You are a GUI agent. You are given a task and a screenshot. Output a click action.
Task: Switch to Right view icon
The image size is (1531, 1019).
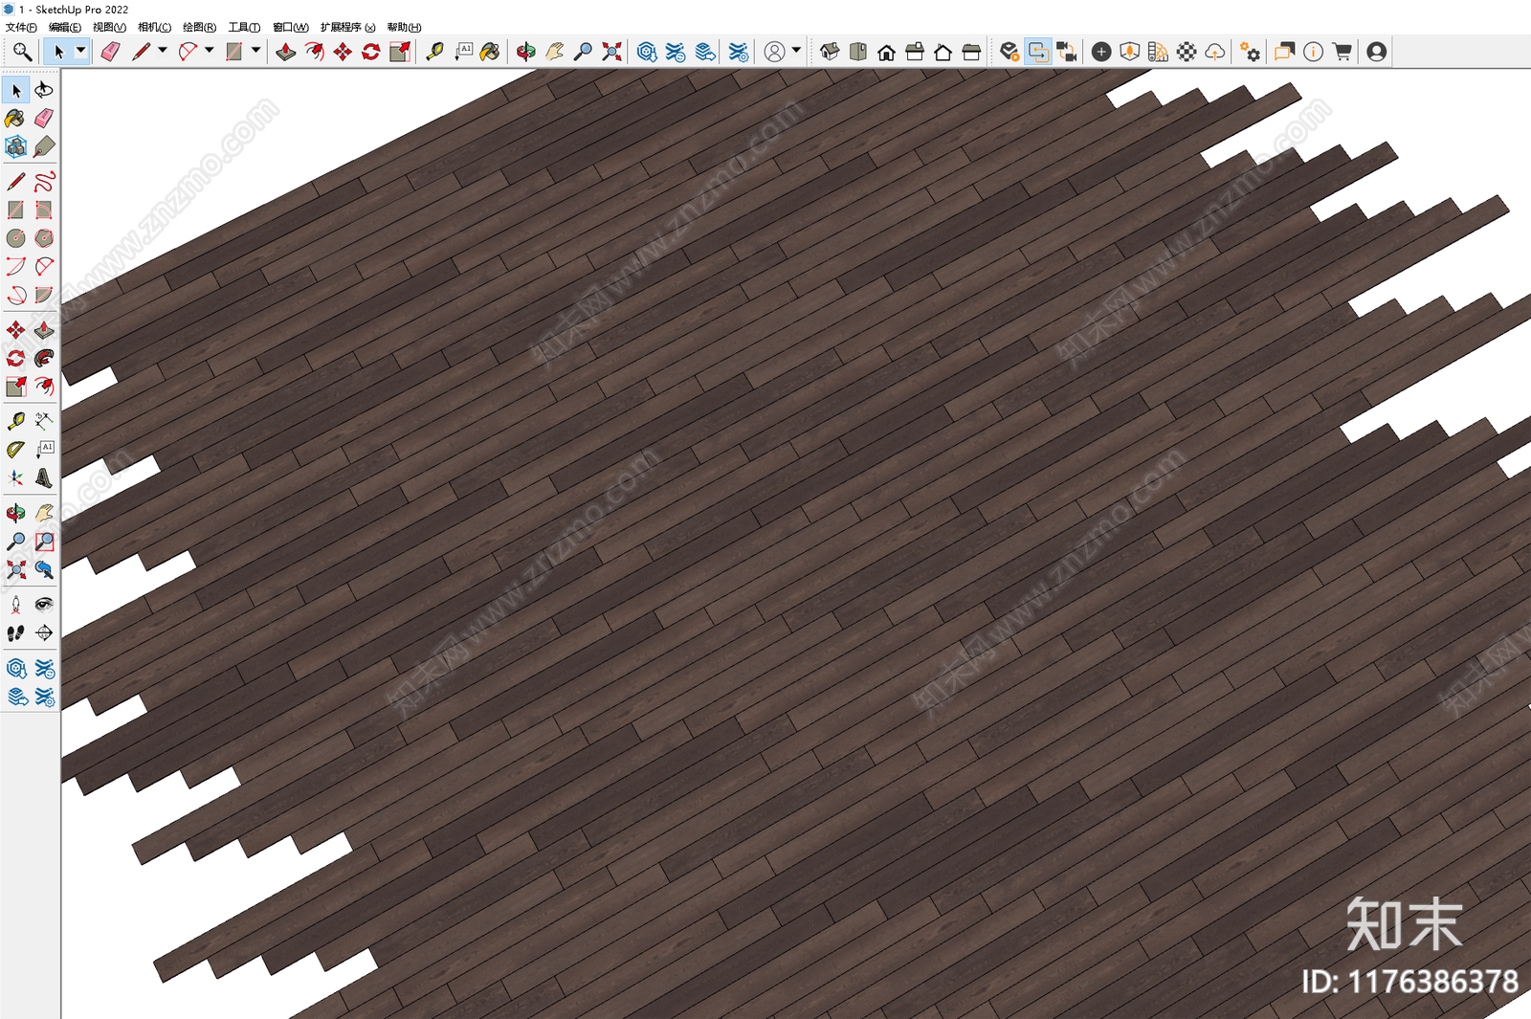point(915,52)
